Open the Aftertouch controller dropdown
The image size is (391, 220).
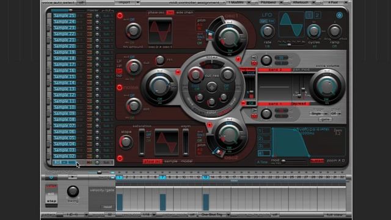[x=302, y=2]
